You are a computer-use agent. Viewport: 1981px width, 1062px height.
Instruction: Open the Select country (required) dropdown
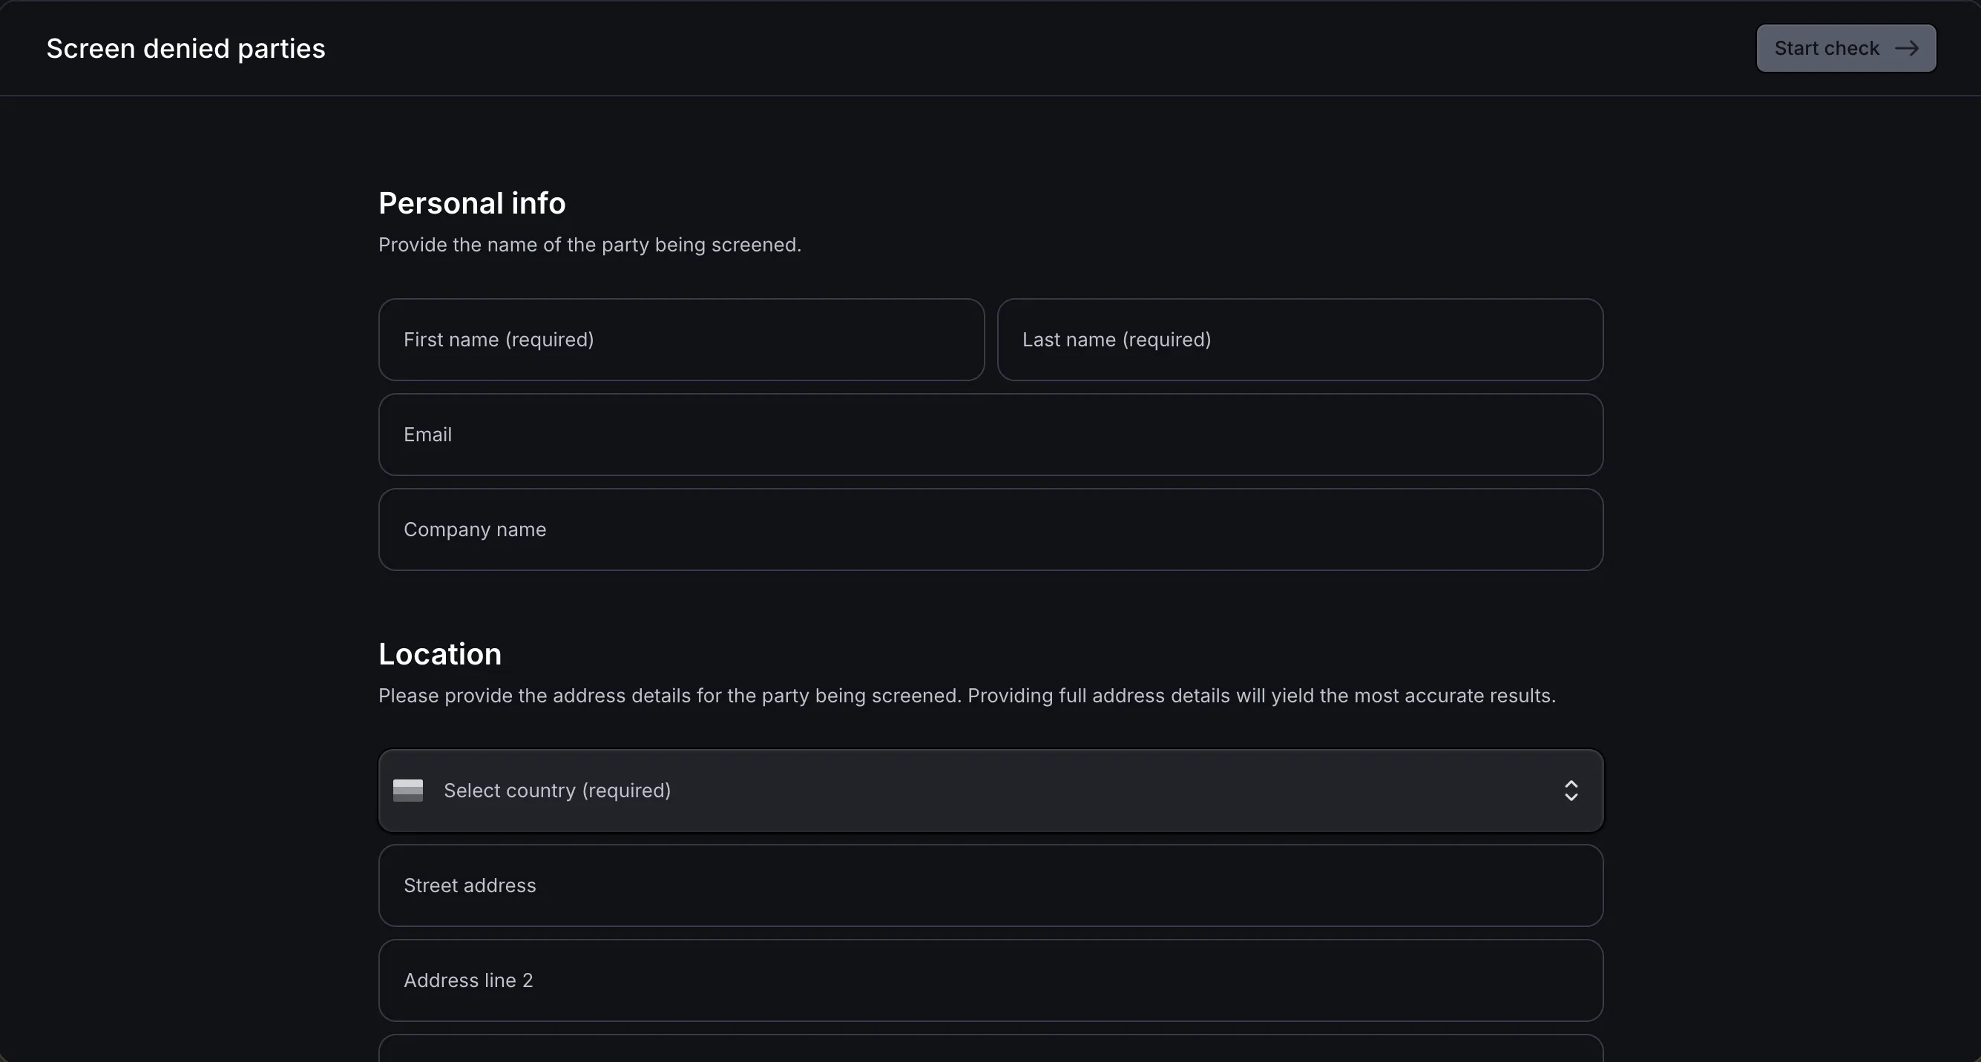click(x=990, y=791)
